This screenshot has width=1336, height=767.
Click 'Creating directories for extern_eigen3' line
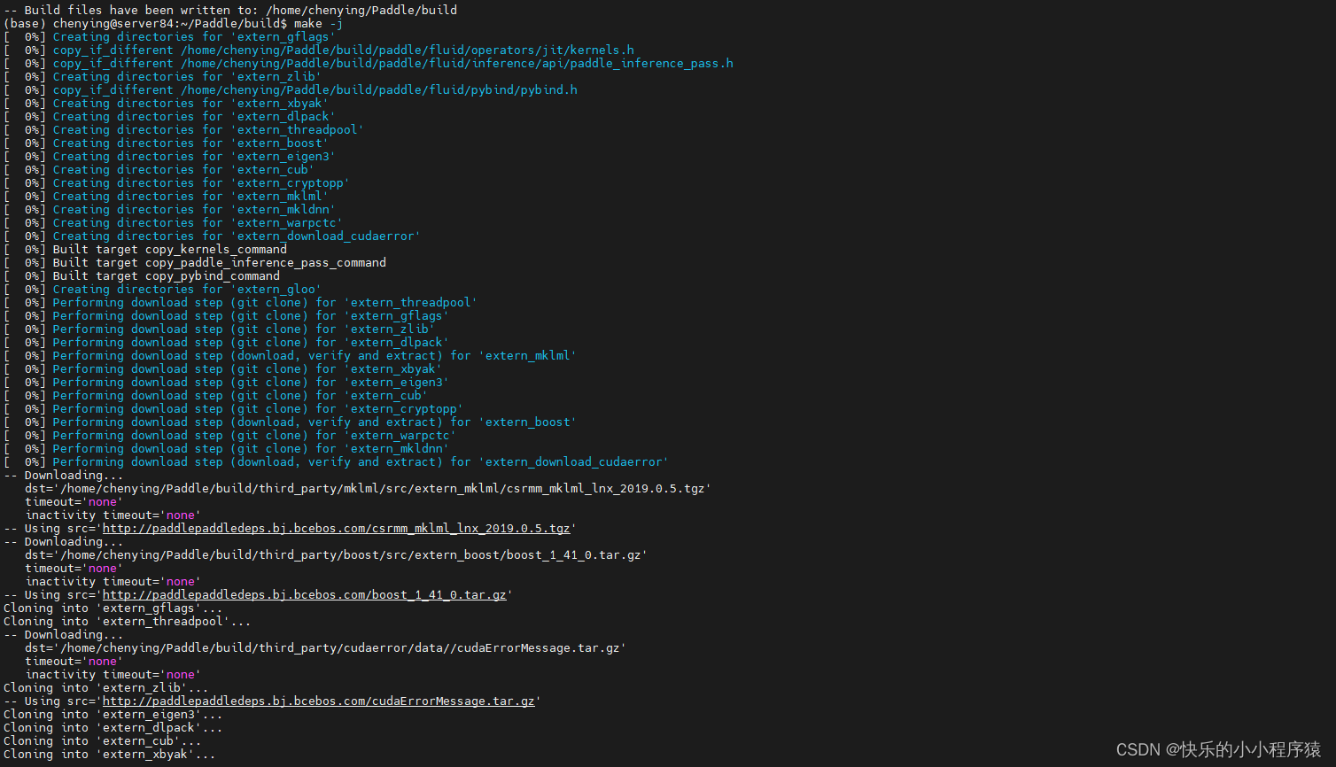[170, 156]
